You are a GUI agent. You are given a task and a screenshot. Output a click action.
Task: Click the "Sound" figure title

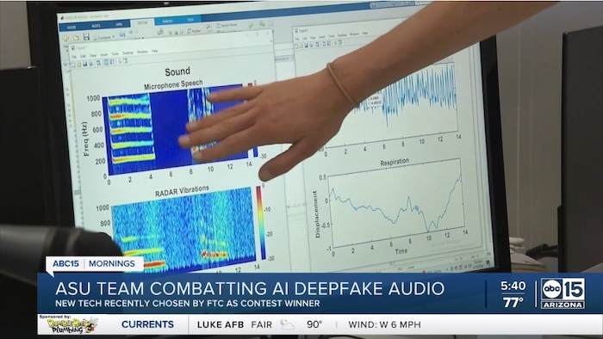coord(177,71)
